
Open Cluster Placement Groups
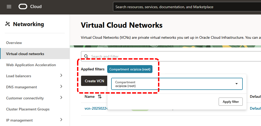(x=28, y=109)
